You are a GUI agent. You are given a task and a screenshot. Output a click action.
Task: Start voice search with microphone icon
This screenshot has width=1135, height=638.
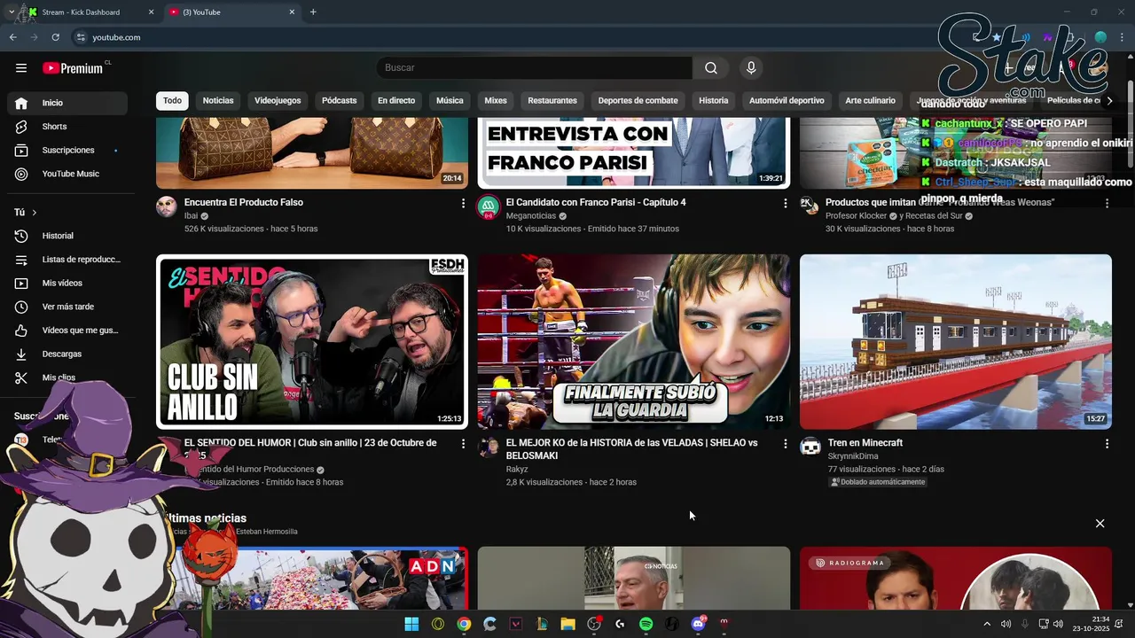(751, 68)
